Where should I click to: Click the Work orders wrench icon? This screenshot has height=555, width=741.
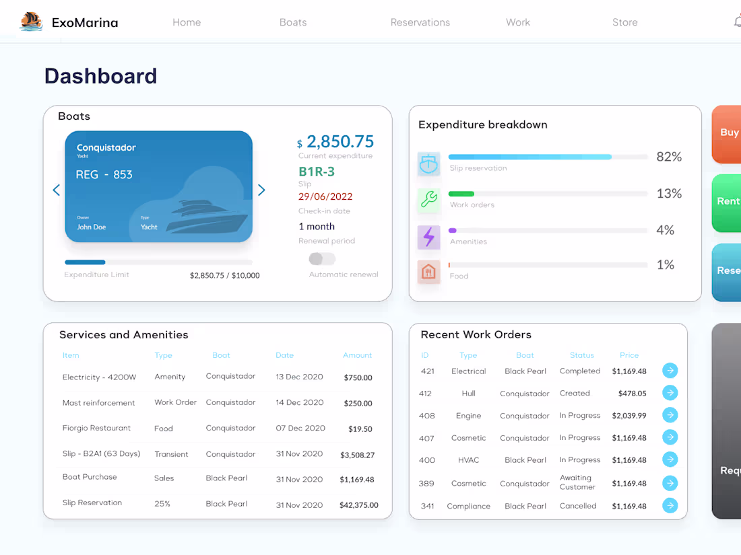[x=428, y=199]
